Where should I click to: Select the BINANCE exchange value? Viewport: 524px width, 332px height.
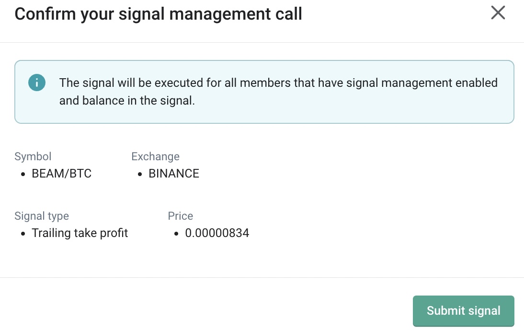174,174
